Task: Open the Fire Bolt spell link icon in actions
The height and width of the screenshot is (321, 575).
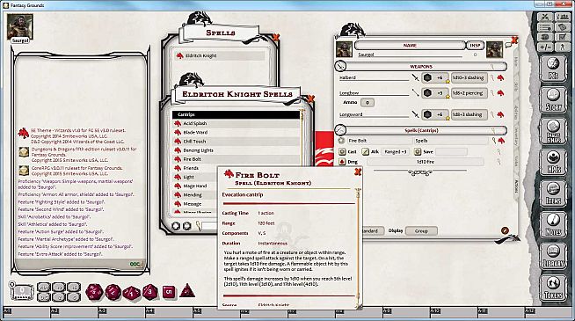Action: [x=501, y=141]
